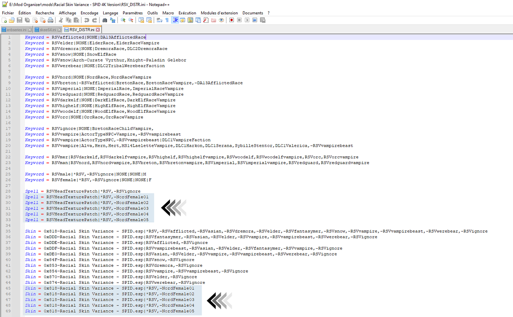This screenshot has height=317, width=513.
Task: Open Folder as Workspace icon
Action: point(214,20)
